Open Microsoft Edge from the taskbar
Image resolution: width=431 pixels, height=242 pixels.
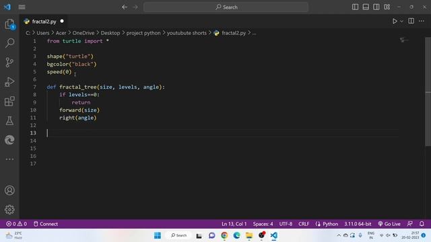pyautogui.click(x=236, y=235)
